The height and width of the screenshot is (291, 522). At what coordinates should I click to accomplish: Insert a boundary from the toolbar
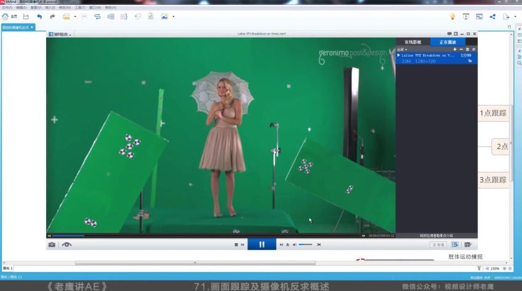(x=111, y=17)
